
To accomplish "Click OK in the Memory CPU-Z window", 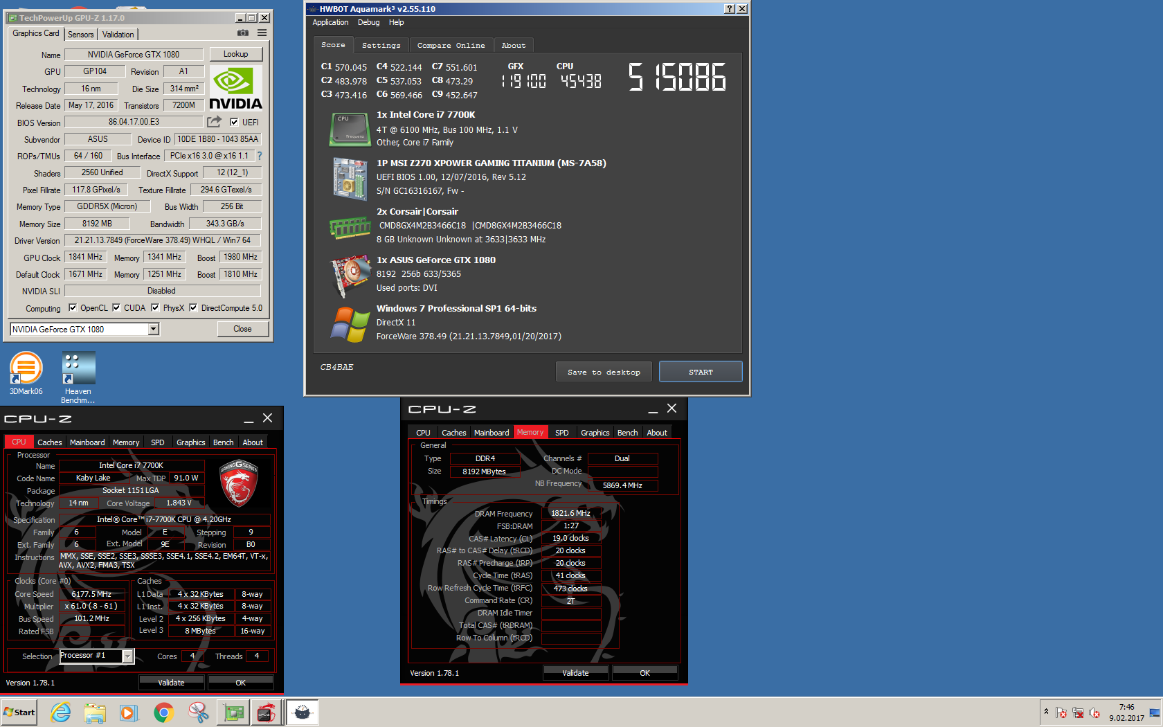I will (x=644, y=673).
